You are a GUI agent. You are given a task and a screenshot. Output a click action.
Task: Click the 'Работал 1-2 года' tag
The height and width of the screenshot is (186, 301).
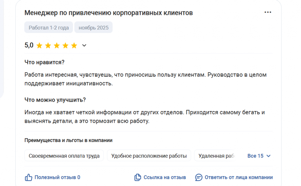tap(49, 27)
